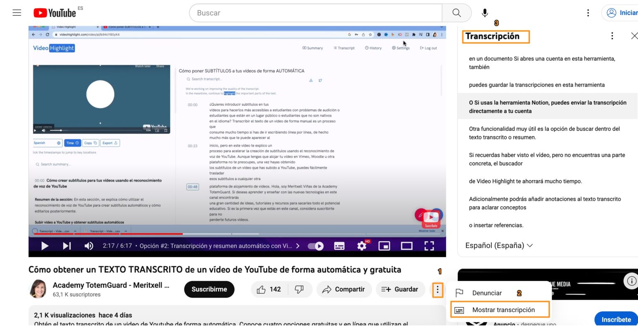Enter fullscreen on the video player
The width and height of the screenshot is (638, 335).
(x=429, y=246)
